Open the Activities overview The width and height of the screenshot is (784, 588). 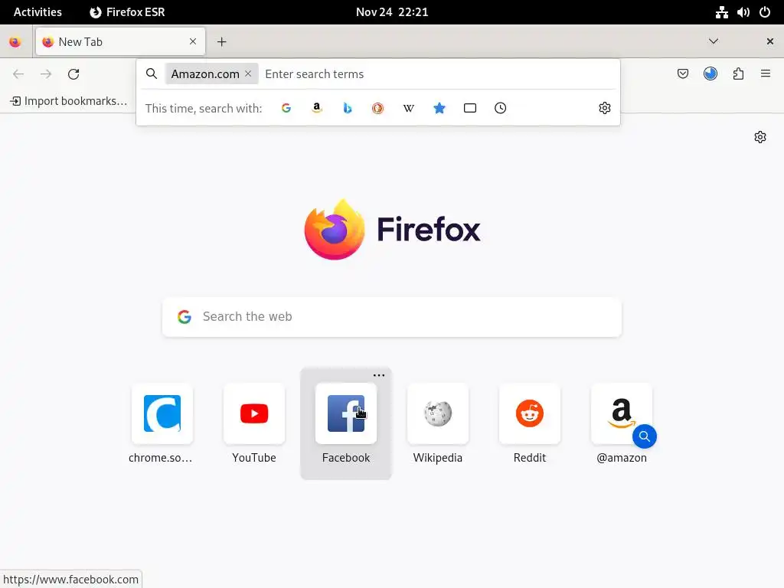[38, 12]
